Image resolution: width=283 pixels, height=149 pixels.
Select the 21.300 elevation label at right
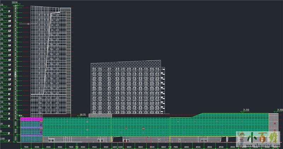click(x=279, y=110)
